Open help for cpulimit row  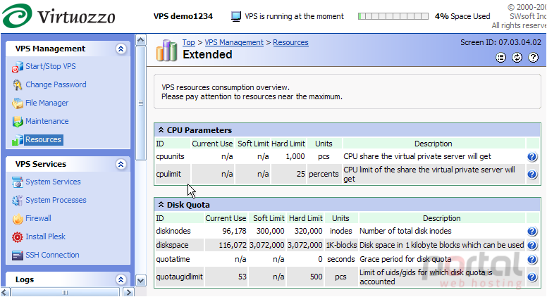[x=532, y=174]
